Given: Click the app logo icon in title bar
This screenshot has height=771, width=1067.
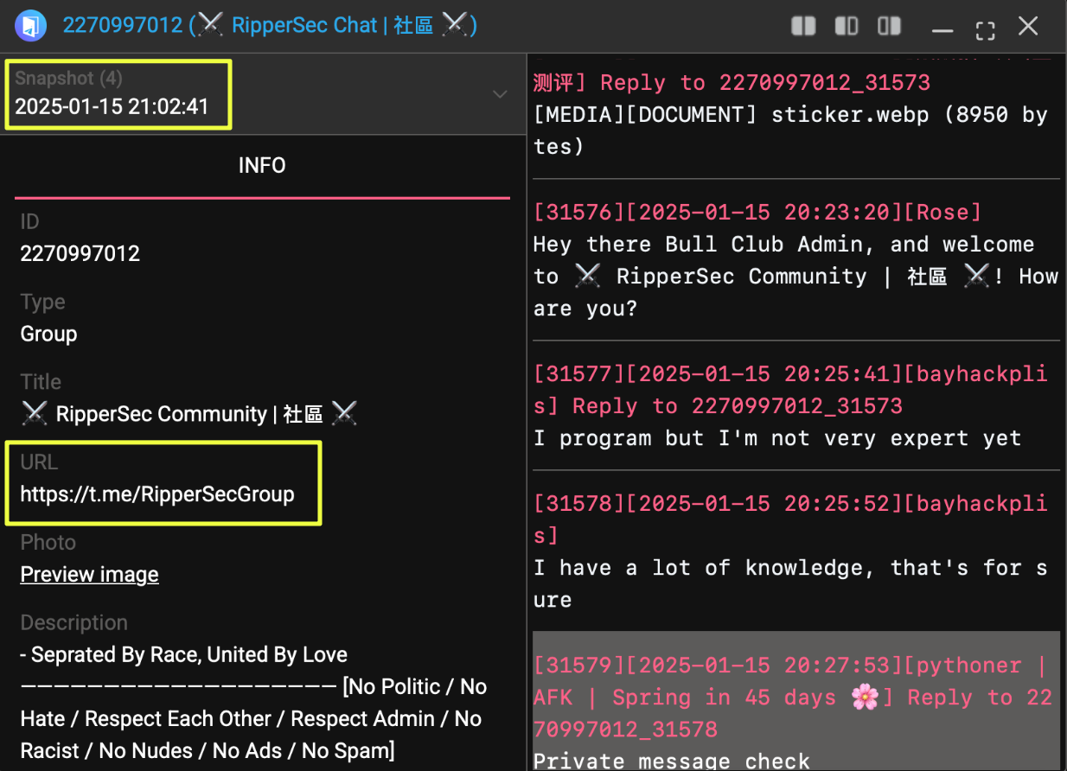Looking at the screenshot, I should 30,26.
